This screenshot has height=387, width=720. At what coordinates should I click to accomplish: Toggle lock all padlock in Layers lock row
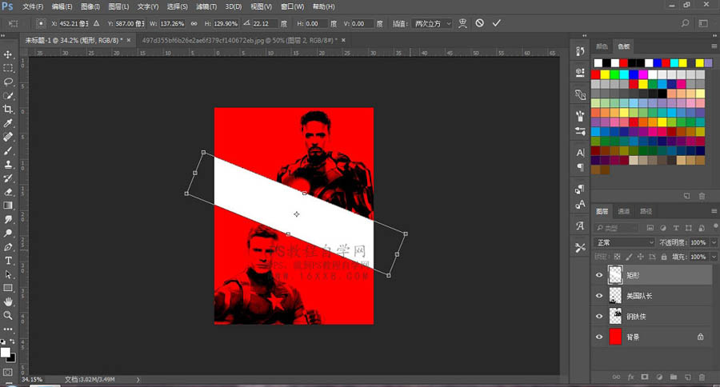[663, 257]
